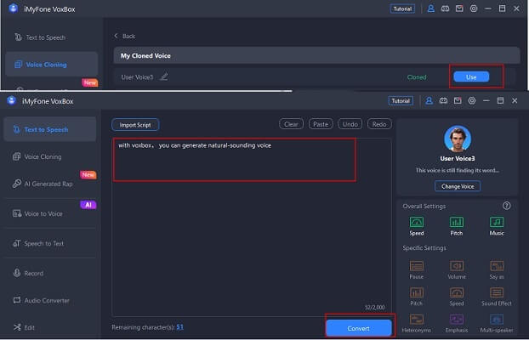Open Speed under Specific Settings
529x340 pixels.
tap(457, 297)
